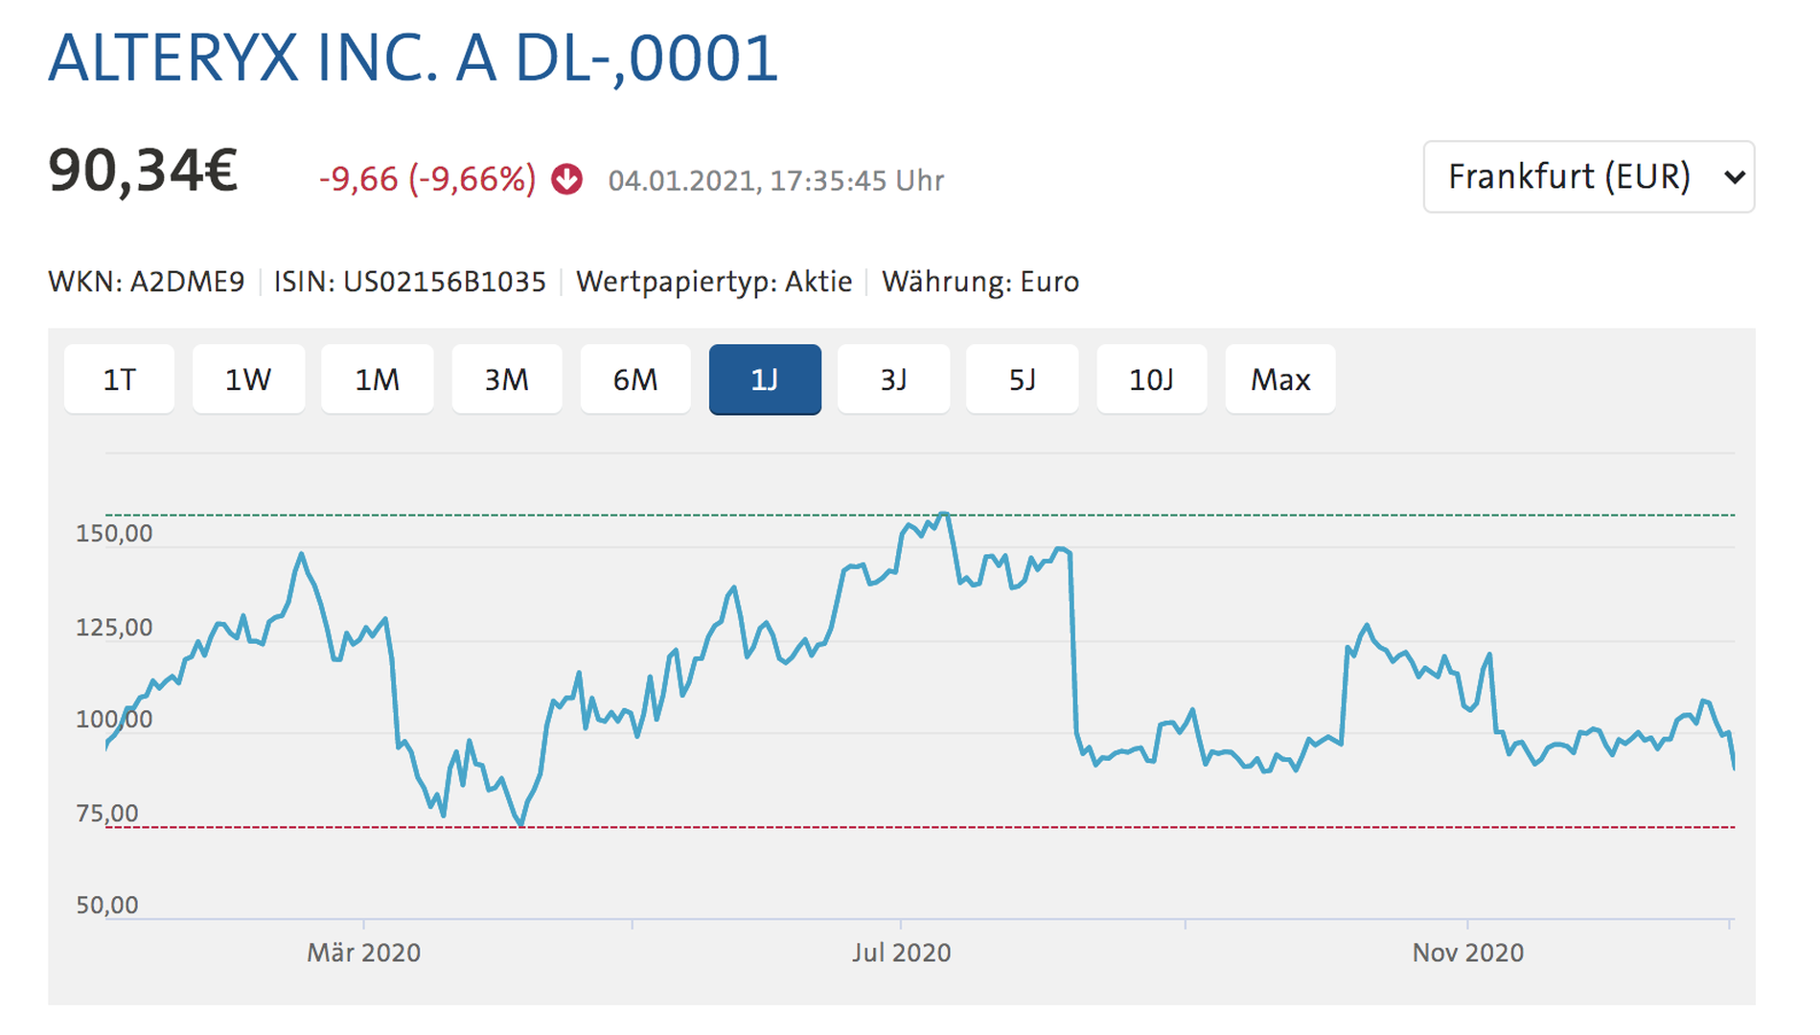Viewport: 1820px width, 1035px height.
Task: Choose the 3J chart period
Action: coord(893,379)
